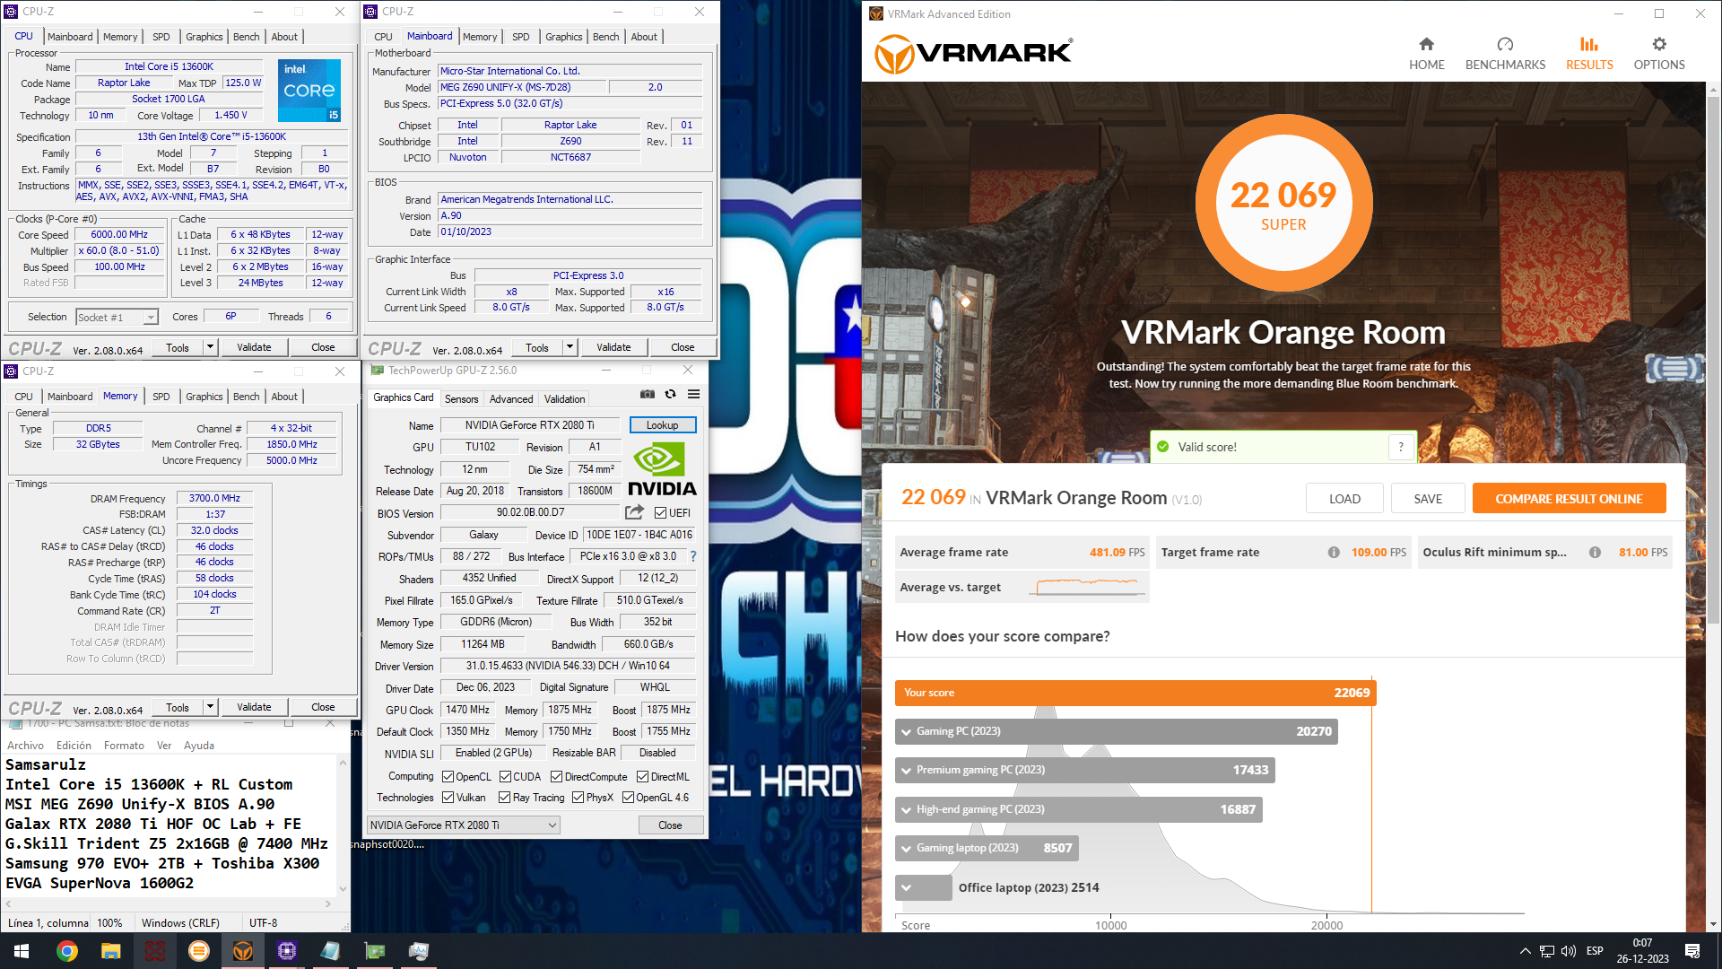Screen dimensions: 1722x969
Task: Open the GPU-Z hamburger menu
Action: 693,394
